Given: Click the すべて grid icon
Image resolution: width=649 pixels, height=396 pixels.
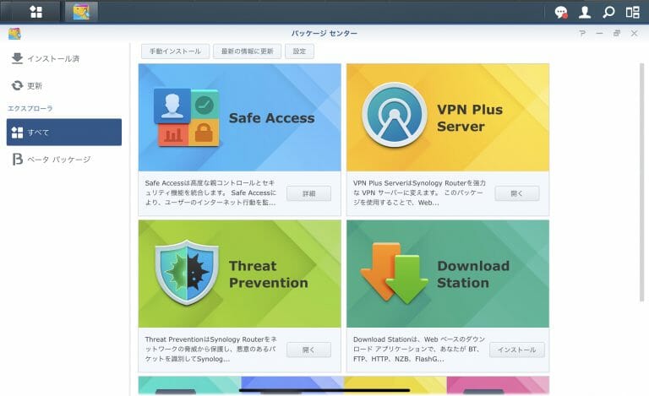Looking at the screenshot, I should tap(17, 133).
